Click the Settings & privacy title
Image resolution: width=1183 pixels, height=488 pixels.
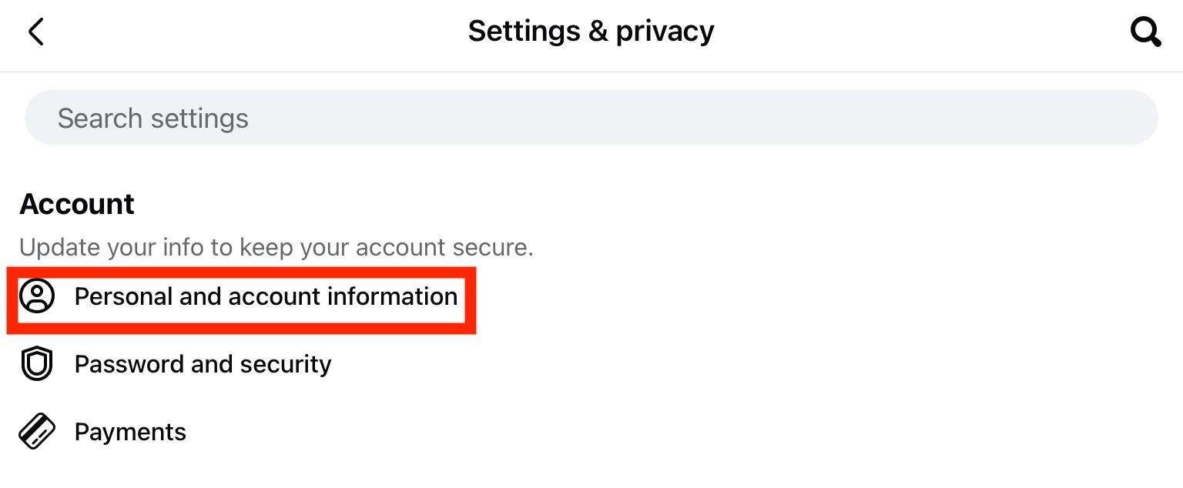click(591, 31)
